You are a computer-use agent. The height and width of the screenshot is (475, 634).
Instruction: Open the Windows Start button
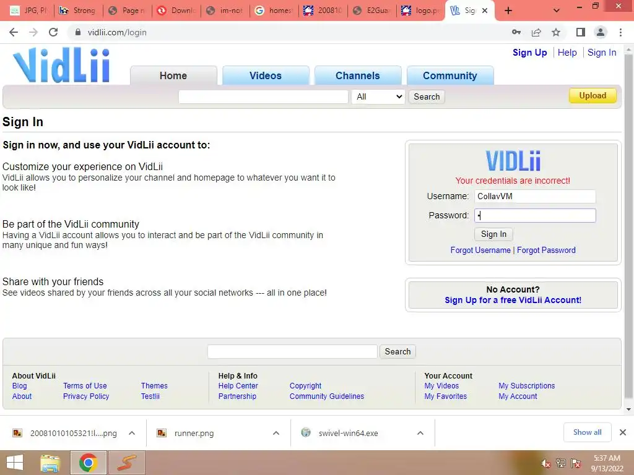[x=15, y=463]
